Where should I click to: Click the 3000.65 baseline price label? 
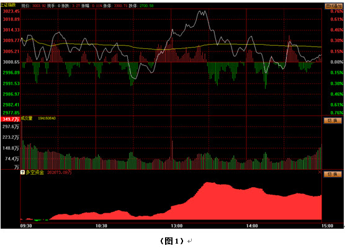point(11,62)
